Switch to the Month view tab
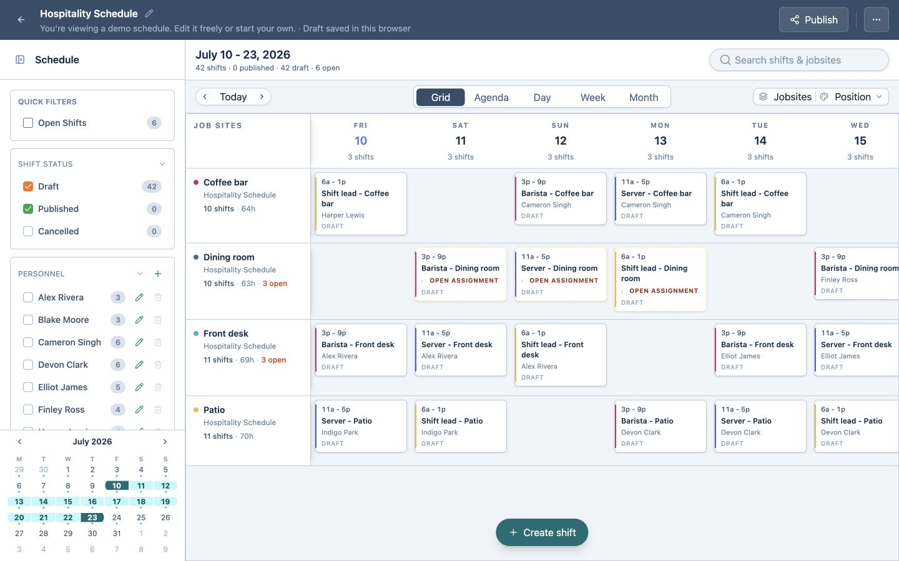Viewport: 899px width, 561px height. (644, 97)
